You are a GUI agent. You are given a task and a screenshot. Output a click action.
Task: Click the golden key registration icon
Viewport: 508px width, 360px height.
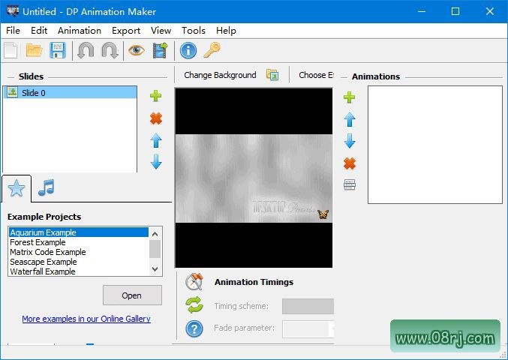tap(212, 50)
